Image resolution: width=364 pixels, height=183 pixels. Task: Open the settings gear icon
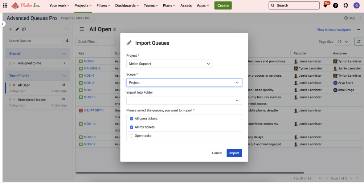click(x=346, y=5)
